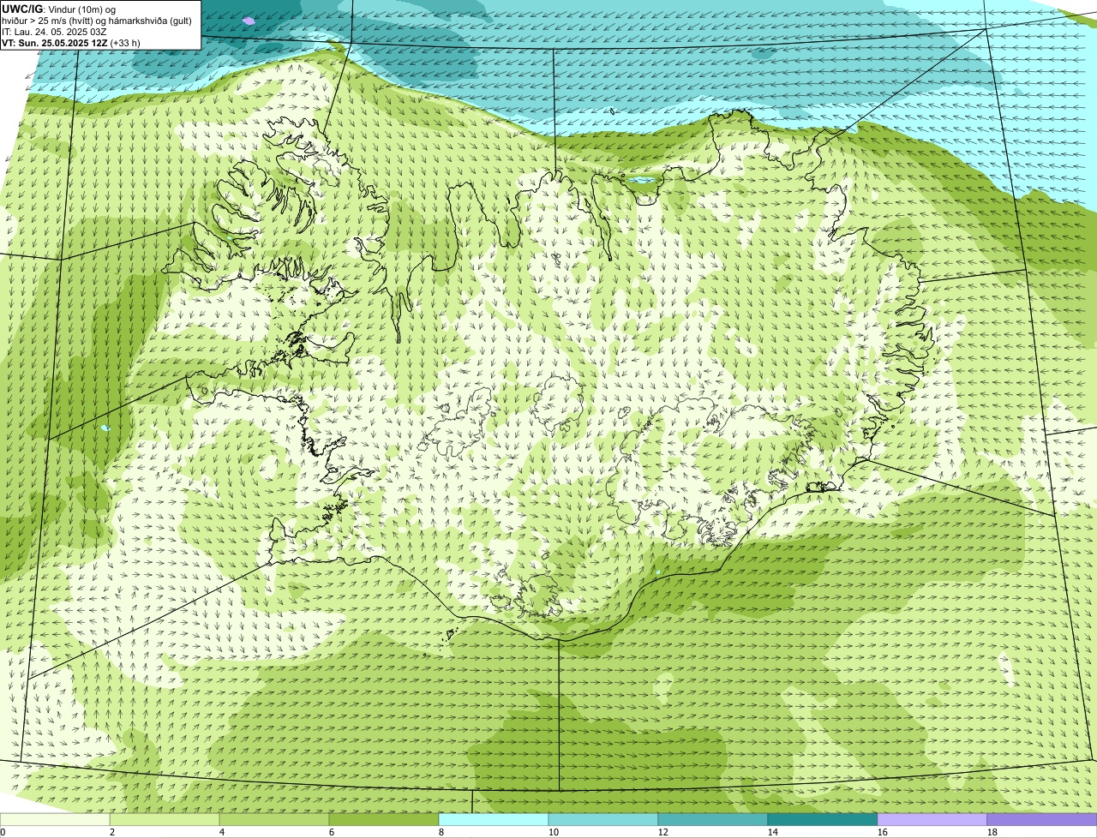Click the 10–12 m/s turquoise swatch
The width and height of the screenshot is (1097, 838).
coord(603,820)
